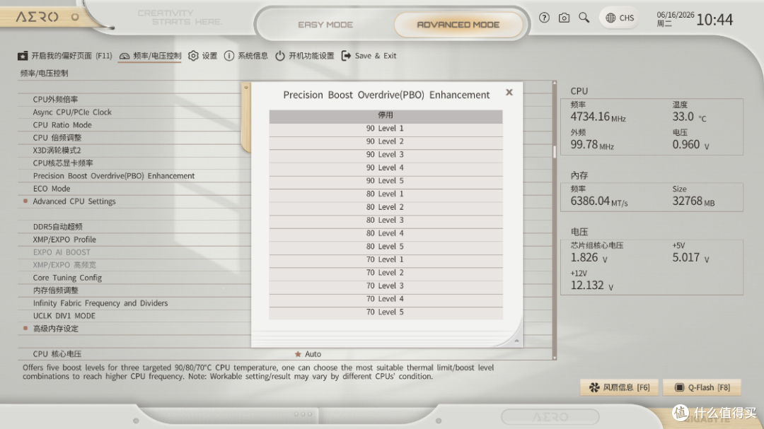This screenshot has width=764, height=429.
Task: Open the 频率/电压控制 menu tab
Action: [150, 56]
